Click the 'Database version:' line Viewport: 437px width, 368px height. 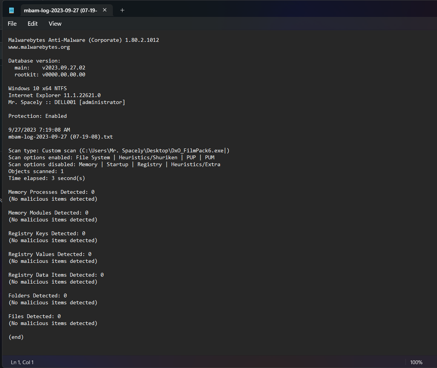(x=34, y=61)
